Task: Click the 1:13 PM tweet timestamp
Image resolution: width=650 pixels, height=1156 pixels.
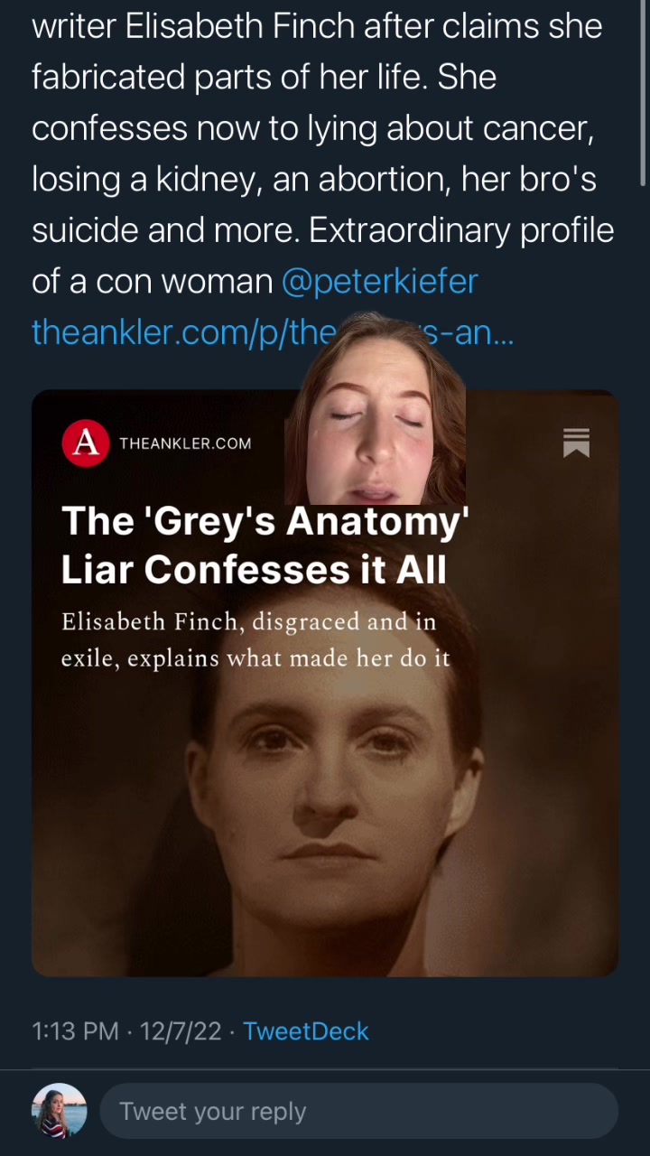Action: (75, 1031)
